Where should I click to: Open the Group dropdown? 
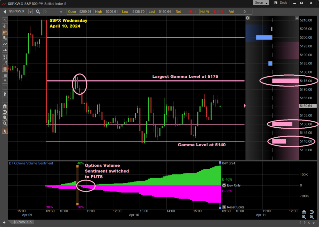click(261, 3)
